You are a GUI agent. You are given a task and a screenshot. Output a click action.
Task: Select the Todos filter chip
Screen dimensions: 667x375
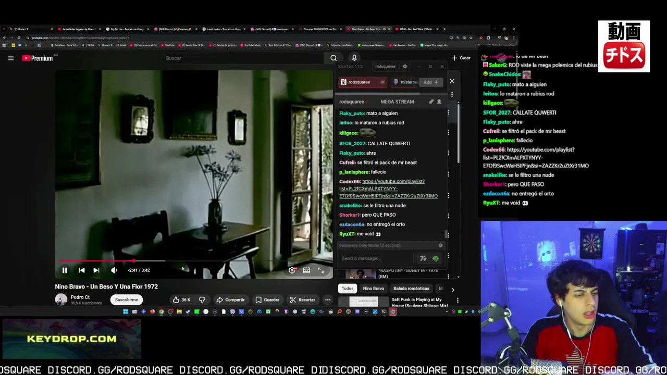(x=348, y=288)
